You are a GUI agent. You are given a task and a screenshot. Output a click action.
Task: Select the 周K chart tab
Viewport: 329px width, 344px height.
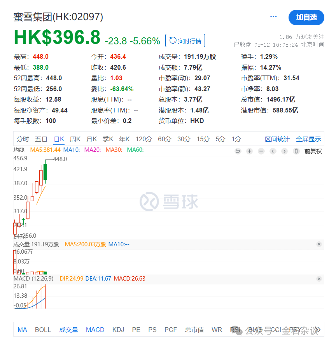pos(75,139)
